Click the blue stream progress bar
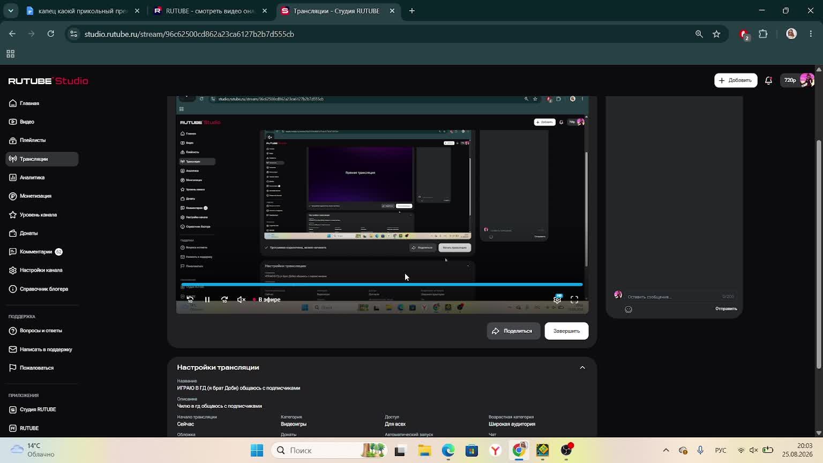 click(382, 285)
